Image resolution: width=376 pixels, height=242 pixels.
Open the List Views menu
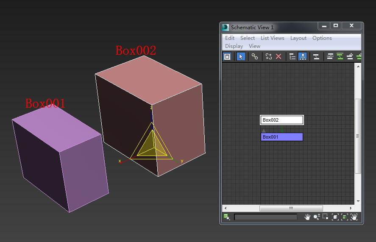(x=273, y=38)
